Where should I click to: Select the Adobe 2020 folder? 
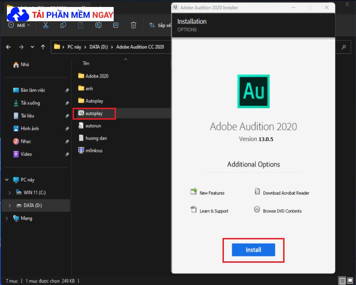[x=93, y=76]
